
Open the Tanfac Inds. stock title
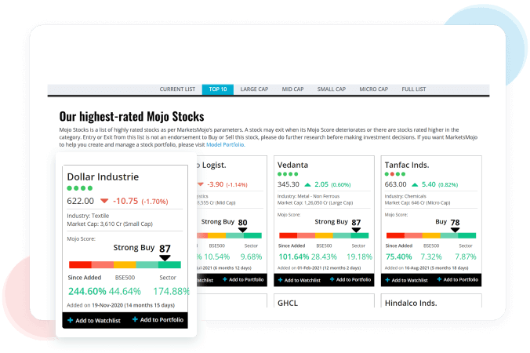tap(407, 165)
